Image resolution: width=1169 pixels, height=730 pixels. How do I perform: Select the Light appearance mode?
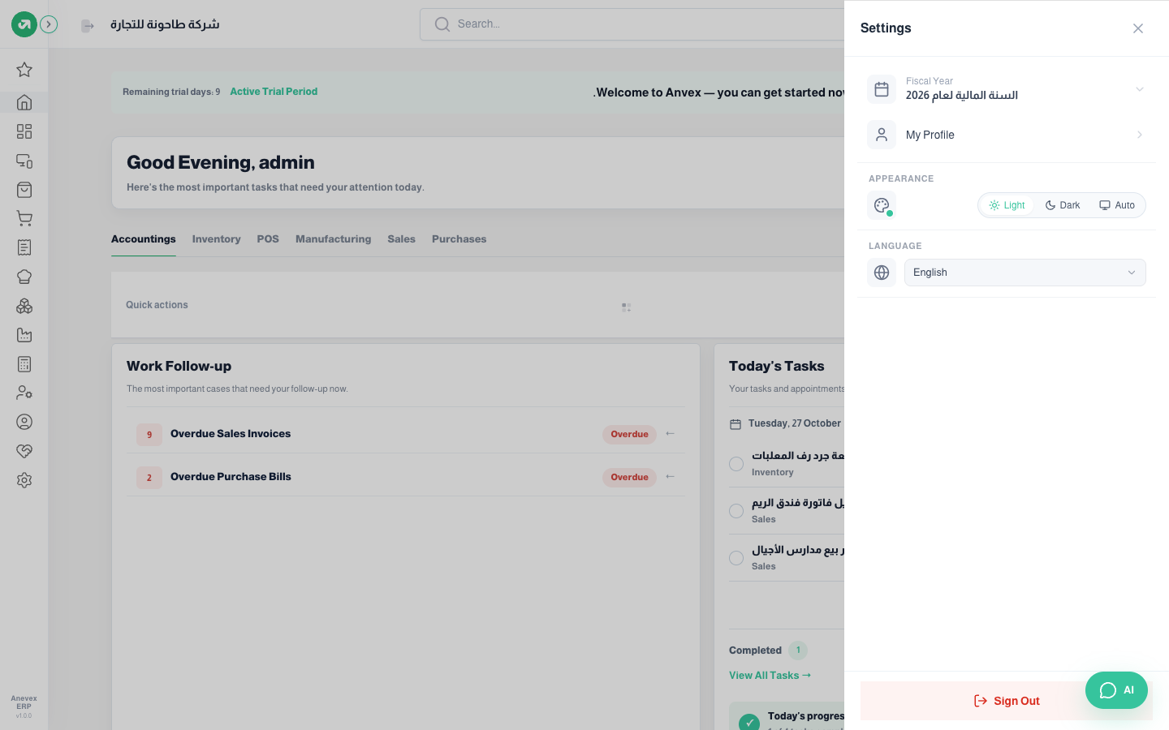pyautogui.click(x=1007, y=205)
